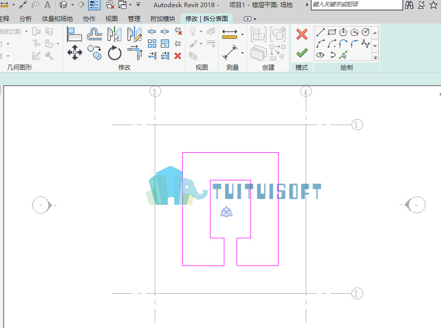Choose the Offset tool
This screenshot has width=441, height=328.
point(94,34)
